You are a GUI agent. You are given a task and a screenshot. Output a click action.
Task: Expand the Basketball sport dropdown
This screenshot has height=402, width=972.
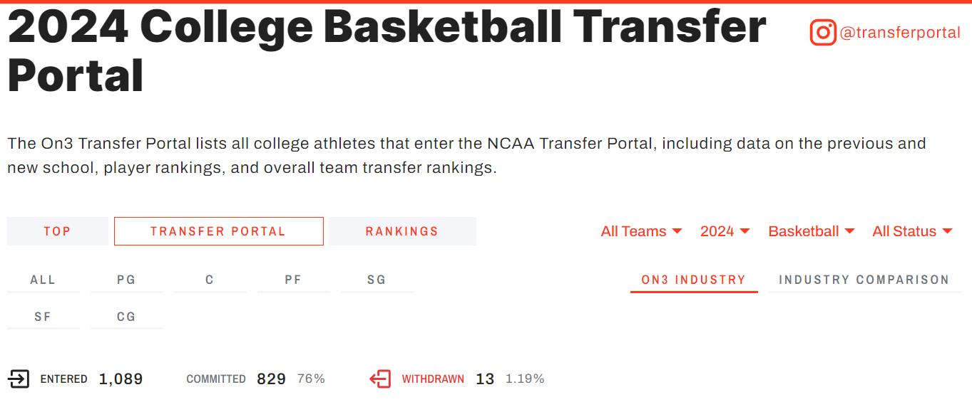[811, 231]
